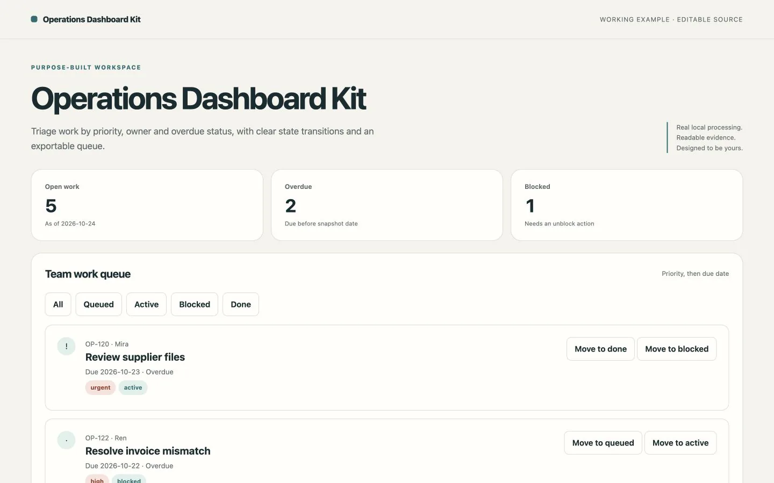Image resolution: width=774 pixels, height=483 pixels.
Task: Move Resolve invoice mismatch to active
Action: click(x=680, y=443)
